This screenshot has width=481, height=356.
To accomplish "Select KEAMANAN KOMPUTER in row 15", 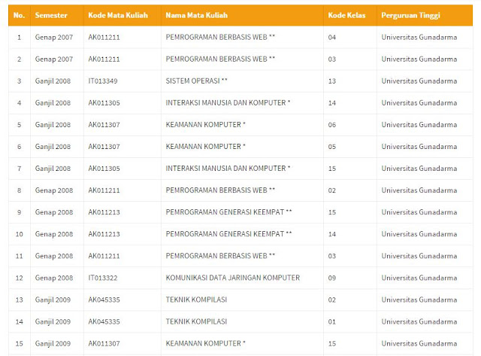I will [x=203, y=343].
